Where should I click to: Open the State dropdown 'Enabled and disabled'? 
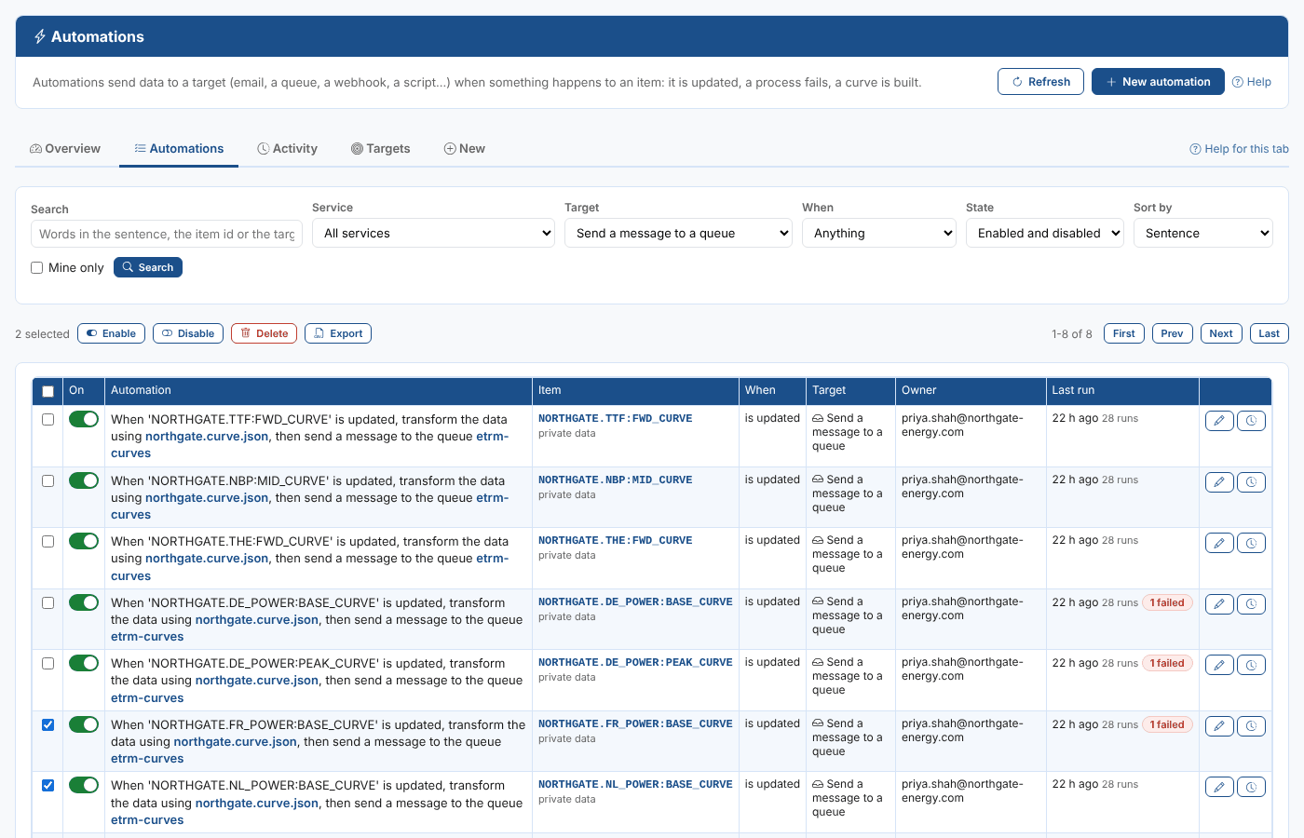click(x=1045, y=234)
